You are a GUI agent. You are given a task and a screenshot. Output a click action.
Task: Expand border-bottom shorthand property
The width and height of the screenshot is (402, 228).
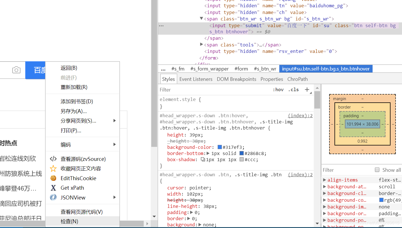[x=208, y=153]
